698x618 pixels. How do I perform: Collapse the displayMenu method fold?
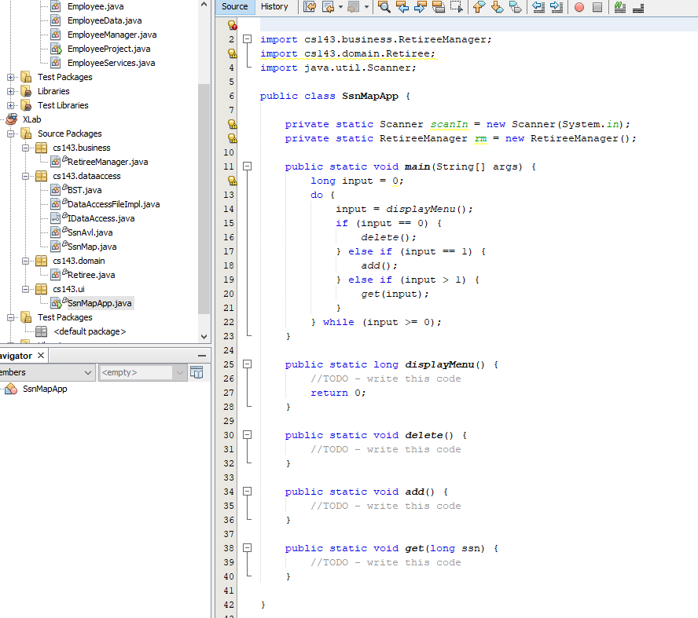point(247,364)
